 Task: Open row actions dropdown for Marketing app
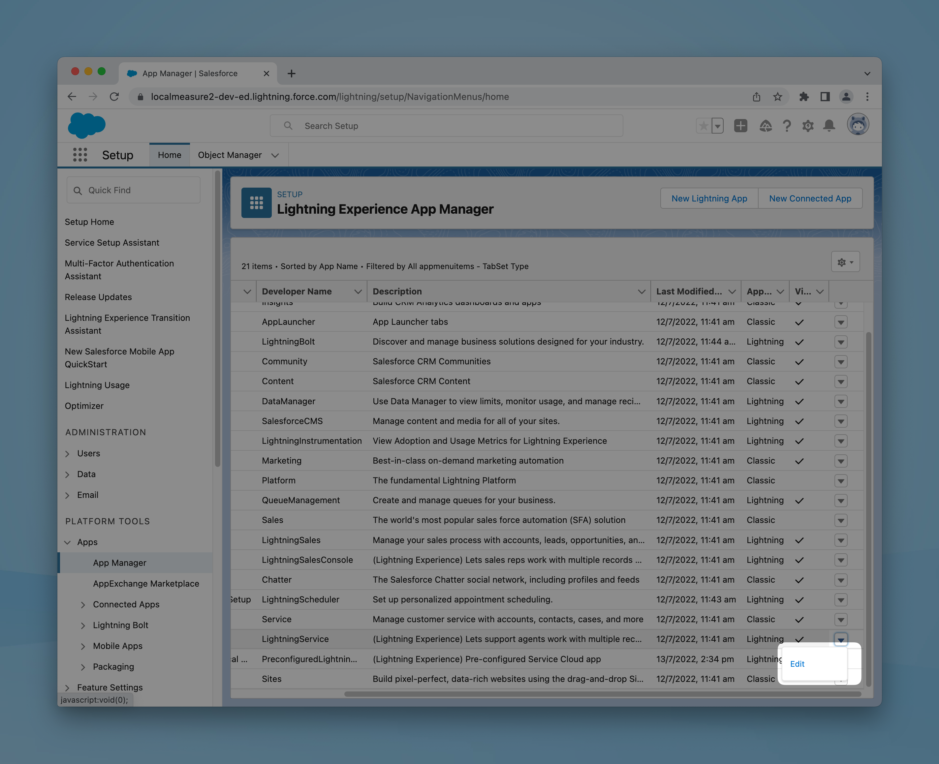point(840,461)
